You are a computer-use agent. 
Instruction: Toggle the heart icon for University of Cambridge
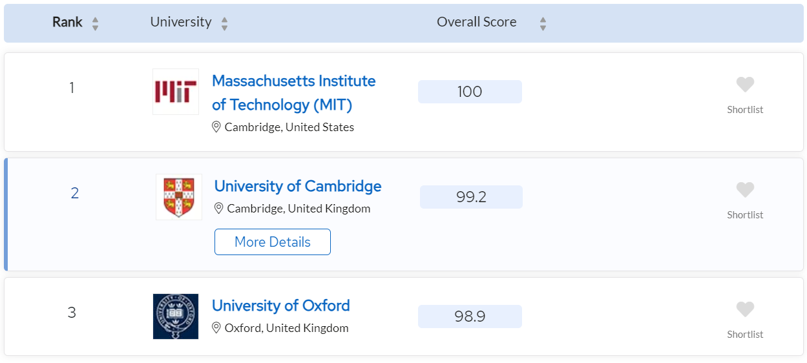click(745, 190)
